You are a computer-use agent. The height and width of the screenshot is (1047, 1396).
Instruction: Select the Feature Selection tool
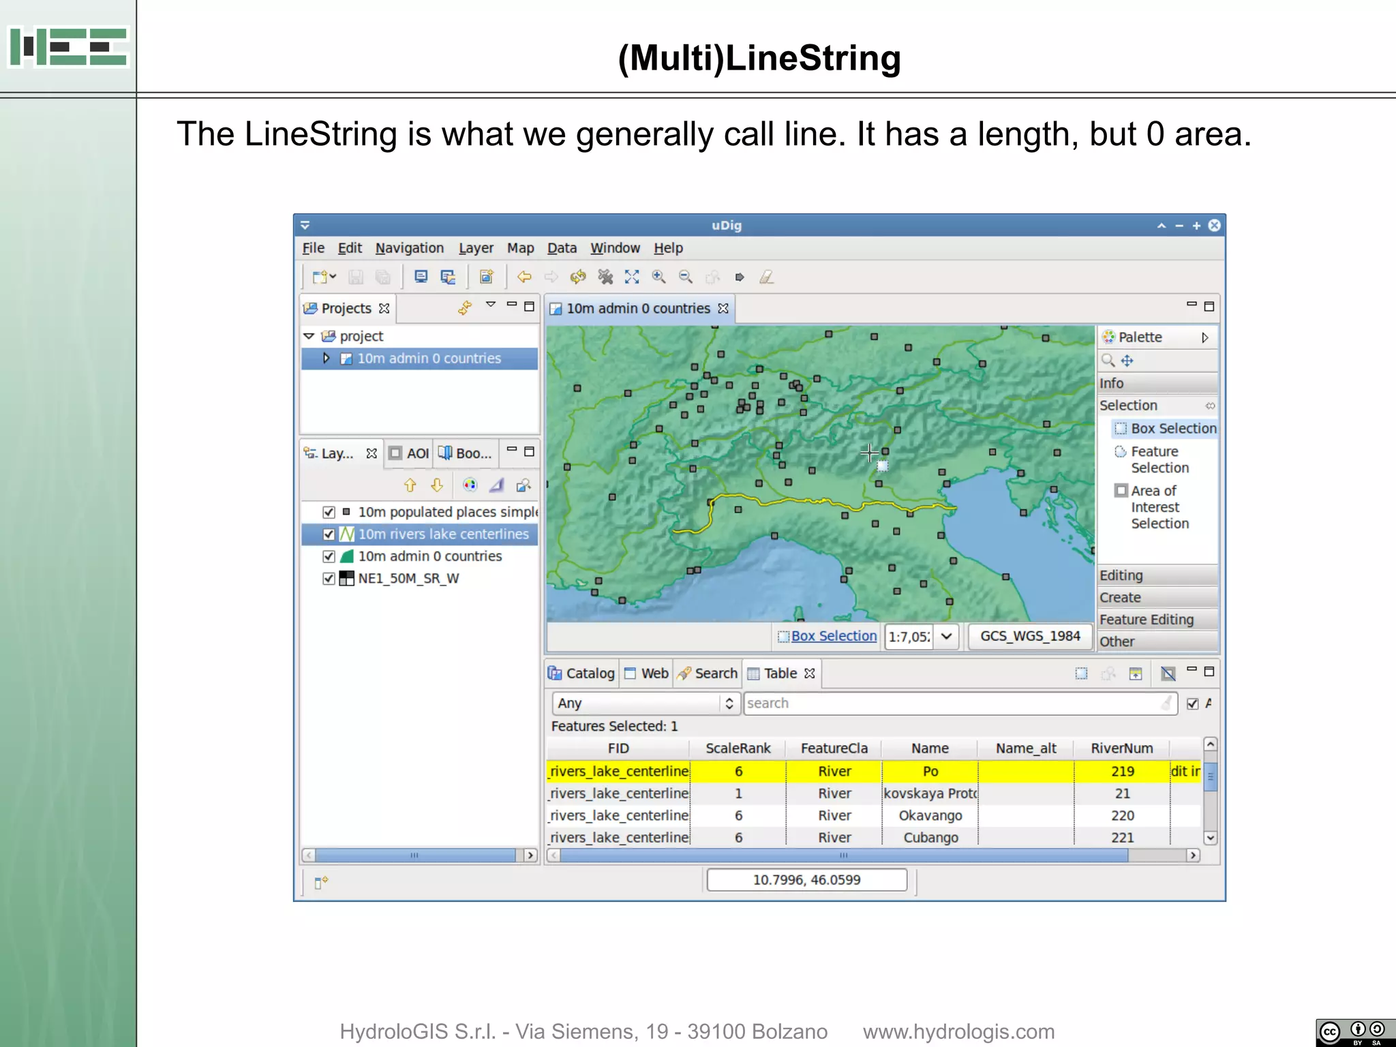[1152, 459]
